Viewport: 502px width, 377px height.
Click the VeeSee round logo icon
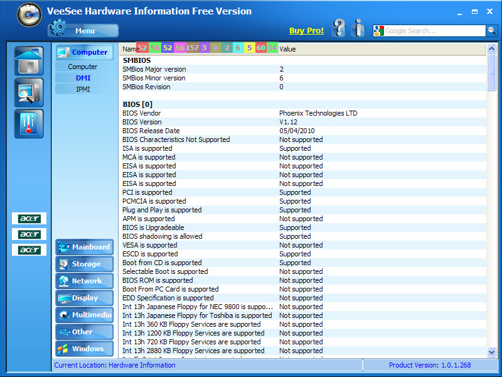point(29,14)
